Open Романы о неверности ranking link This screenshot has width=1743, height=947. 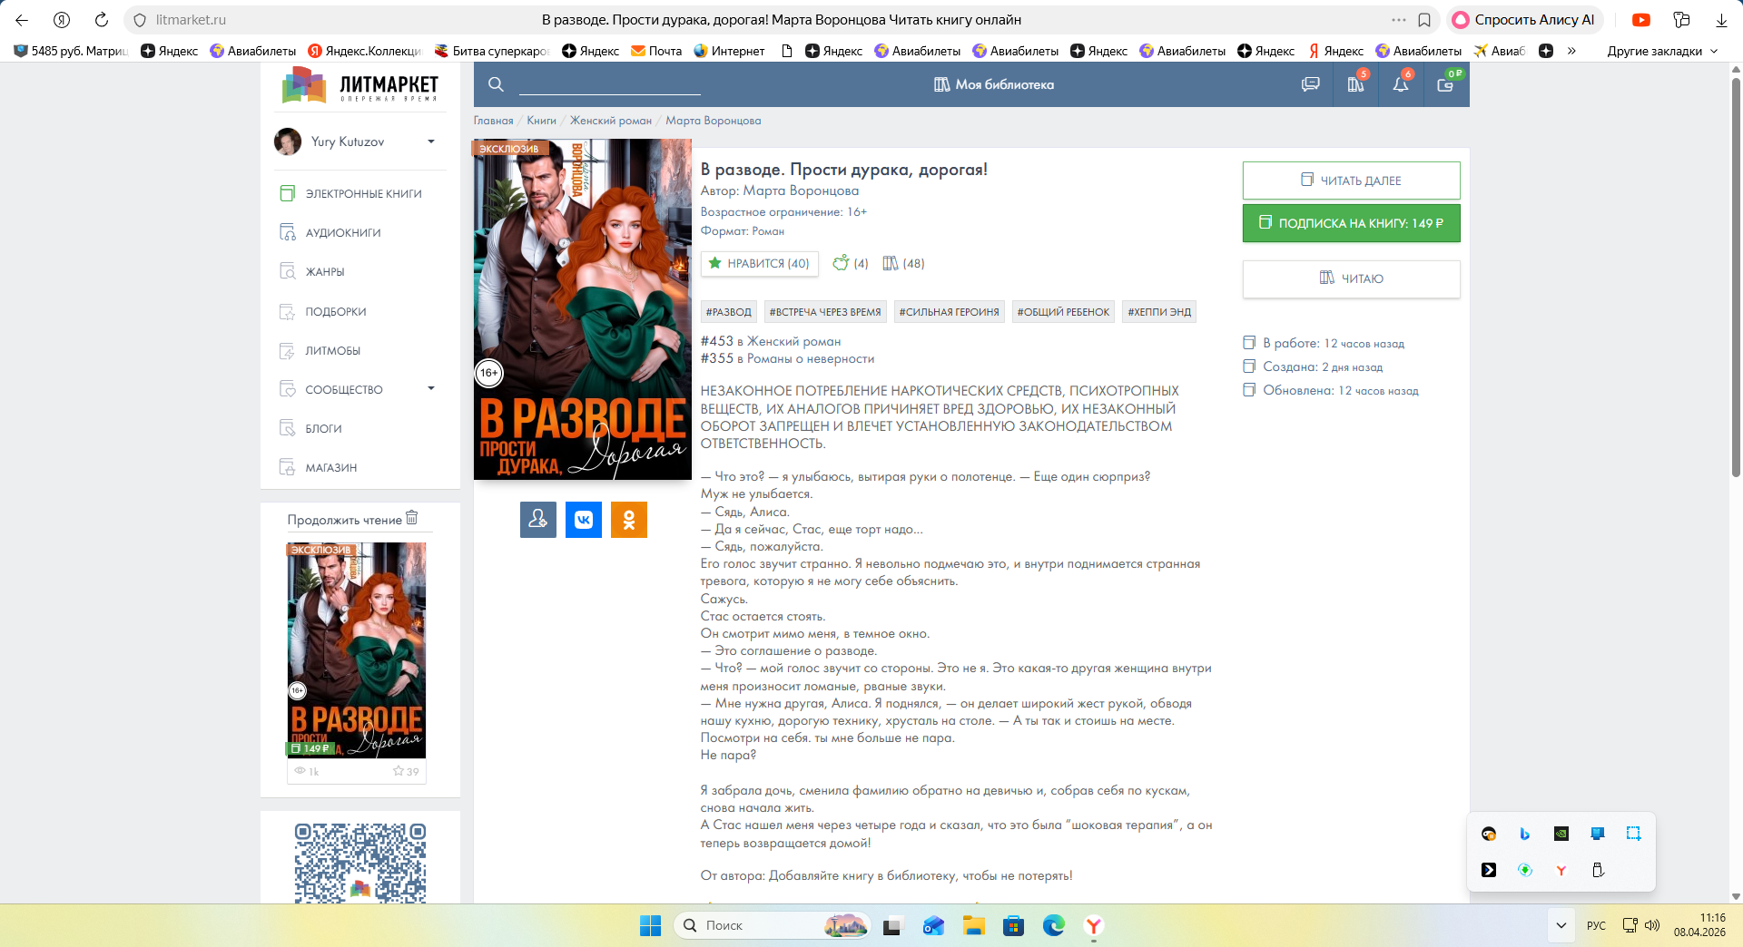click(x=811, y=358)
